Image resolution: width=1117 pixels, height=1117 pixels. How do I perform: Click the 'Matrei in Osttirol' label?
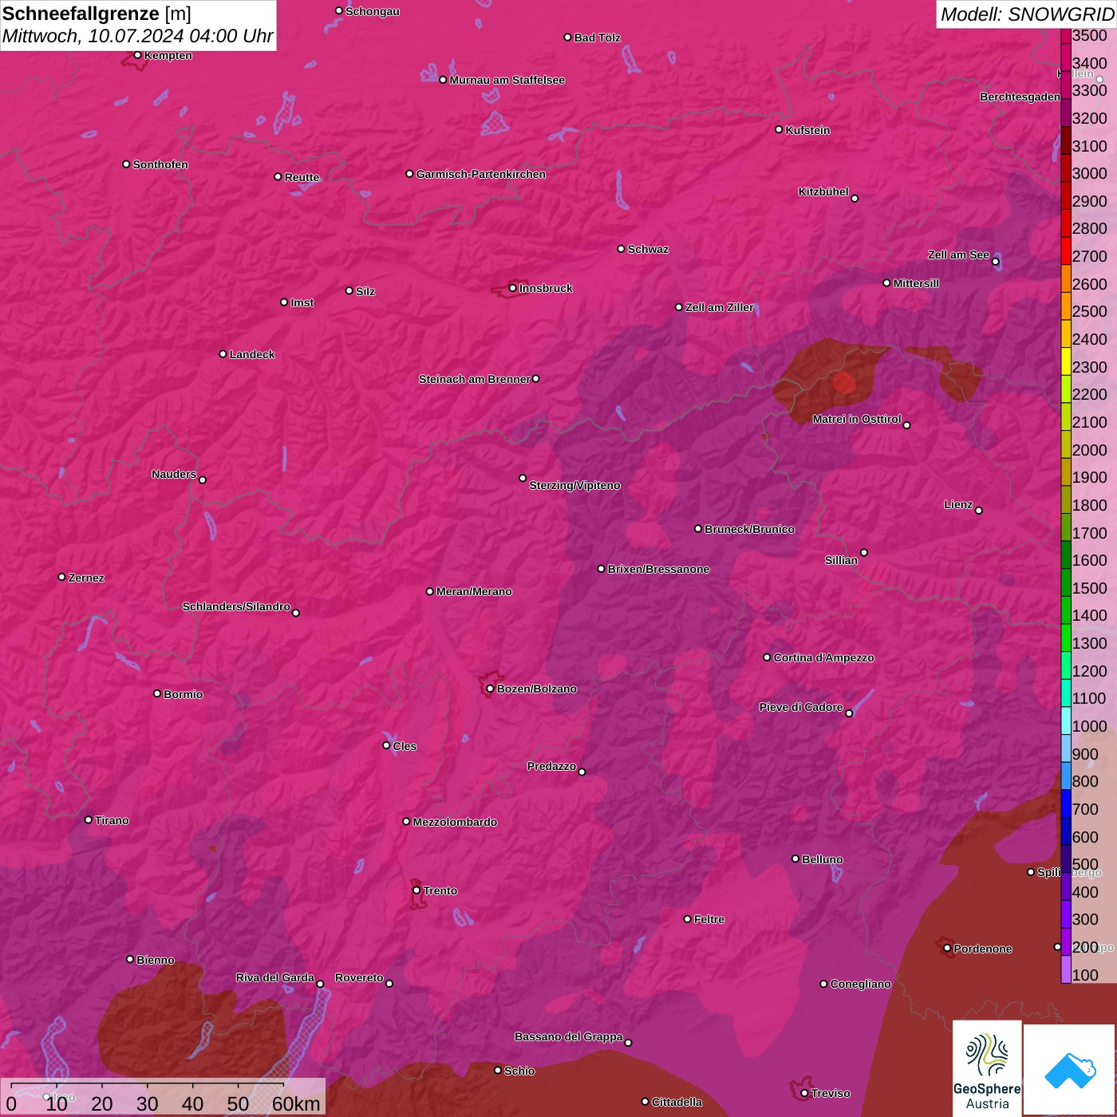click(857, 419)
